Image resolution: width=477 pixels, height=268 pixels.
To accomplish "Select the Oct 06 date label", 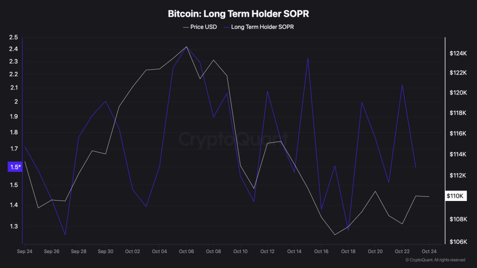I will click(x=186, y=251).
